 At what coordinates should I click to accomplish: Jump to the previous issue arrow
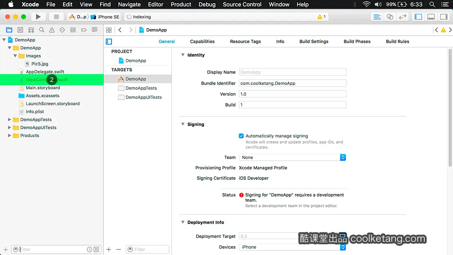(x=437, y=30)
